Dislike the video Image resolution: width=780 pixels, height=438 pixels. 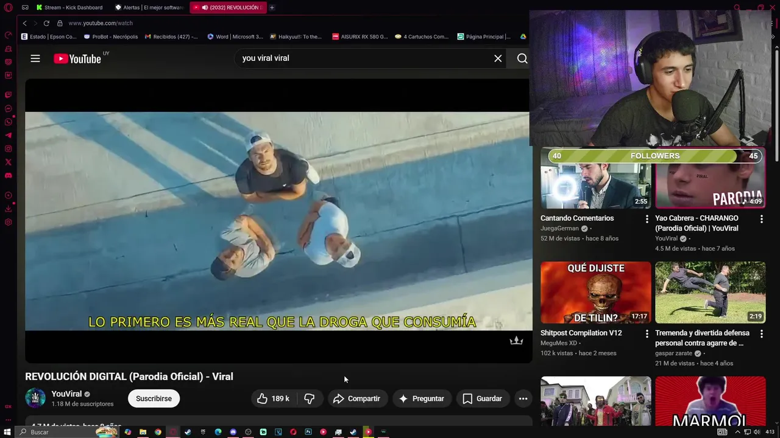[310, 398]
